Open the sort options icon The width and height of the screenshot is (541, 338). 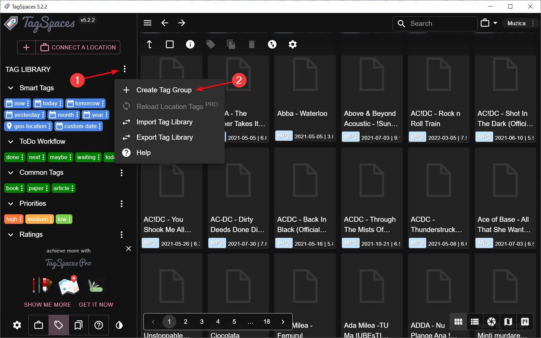pos(272,44)
